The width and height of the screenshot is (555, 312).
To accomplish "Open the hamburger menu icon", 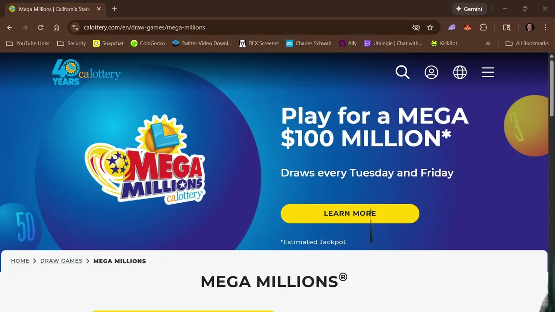I will (488, 72).
